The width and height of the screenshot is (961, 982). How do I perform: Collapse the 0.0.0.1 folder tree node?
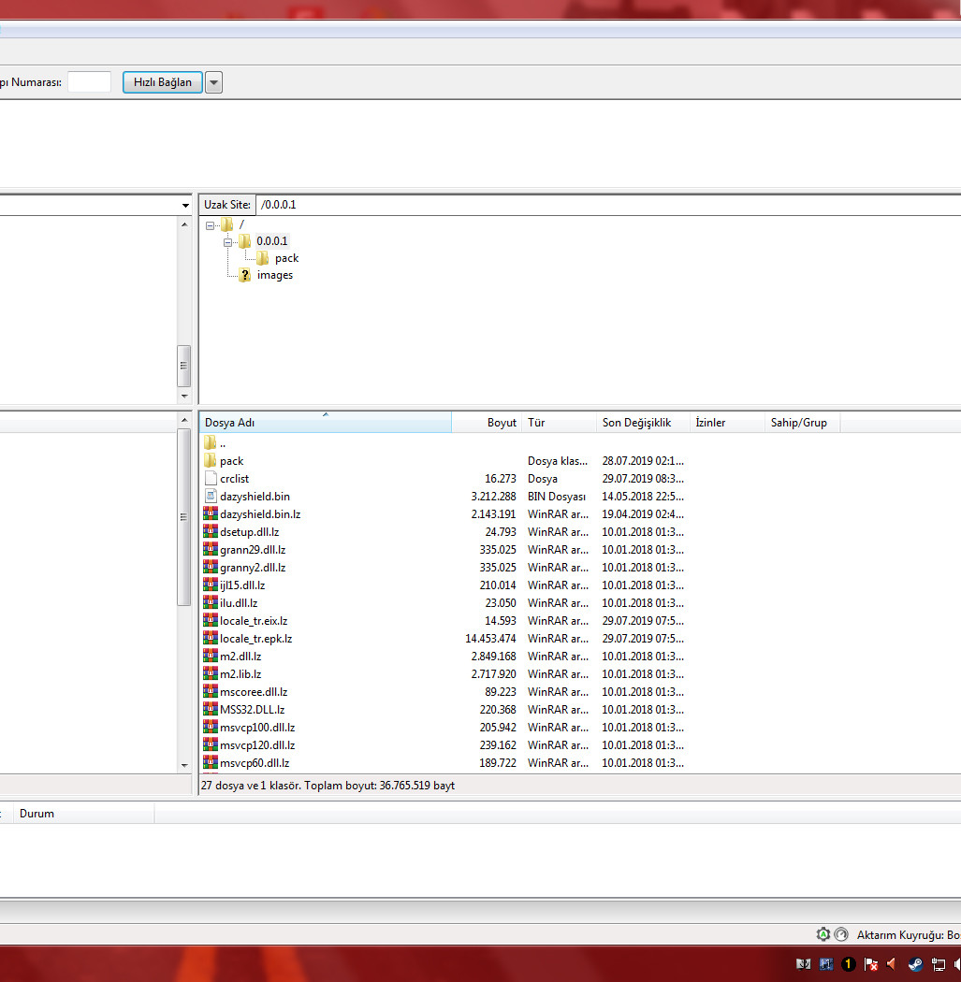click(228, 241)
